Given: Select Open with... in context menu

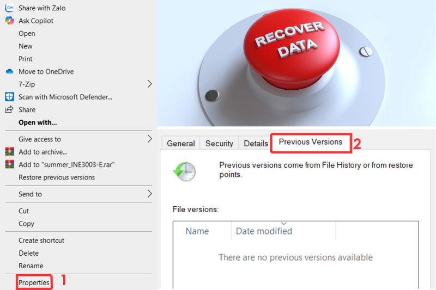Looking at the screenshot, I should click(x=38, y=122).
